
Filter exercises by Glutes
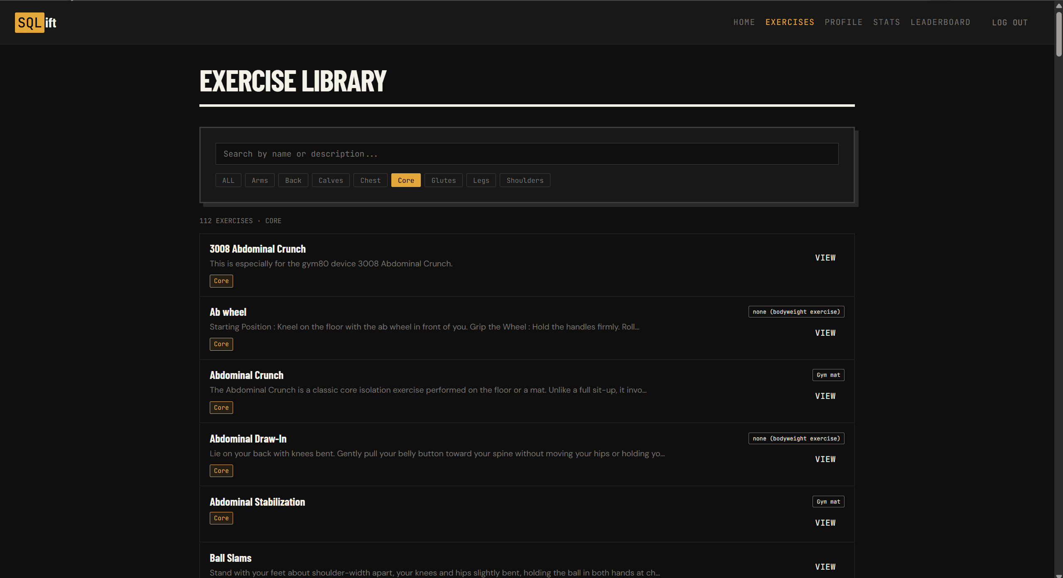443,180
